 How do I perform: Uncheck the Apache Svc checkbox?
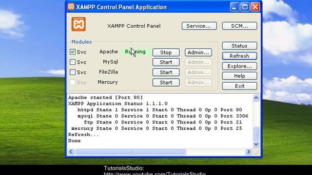[73, 52]
